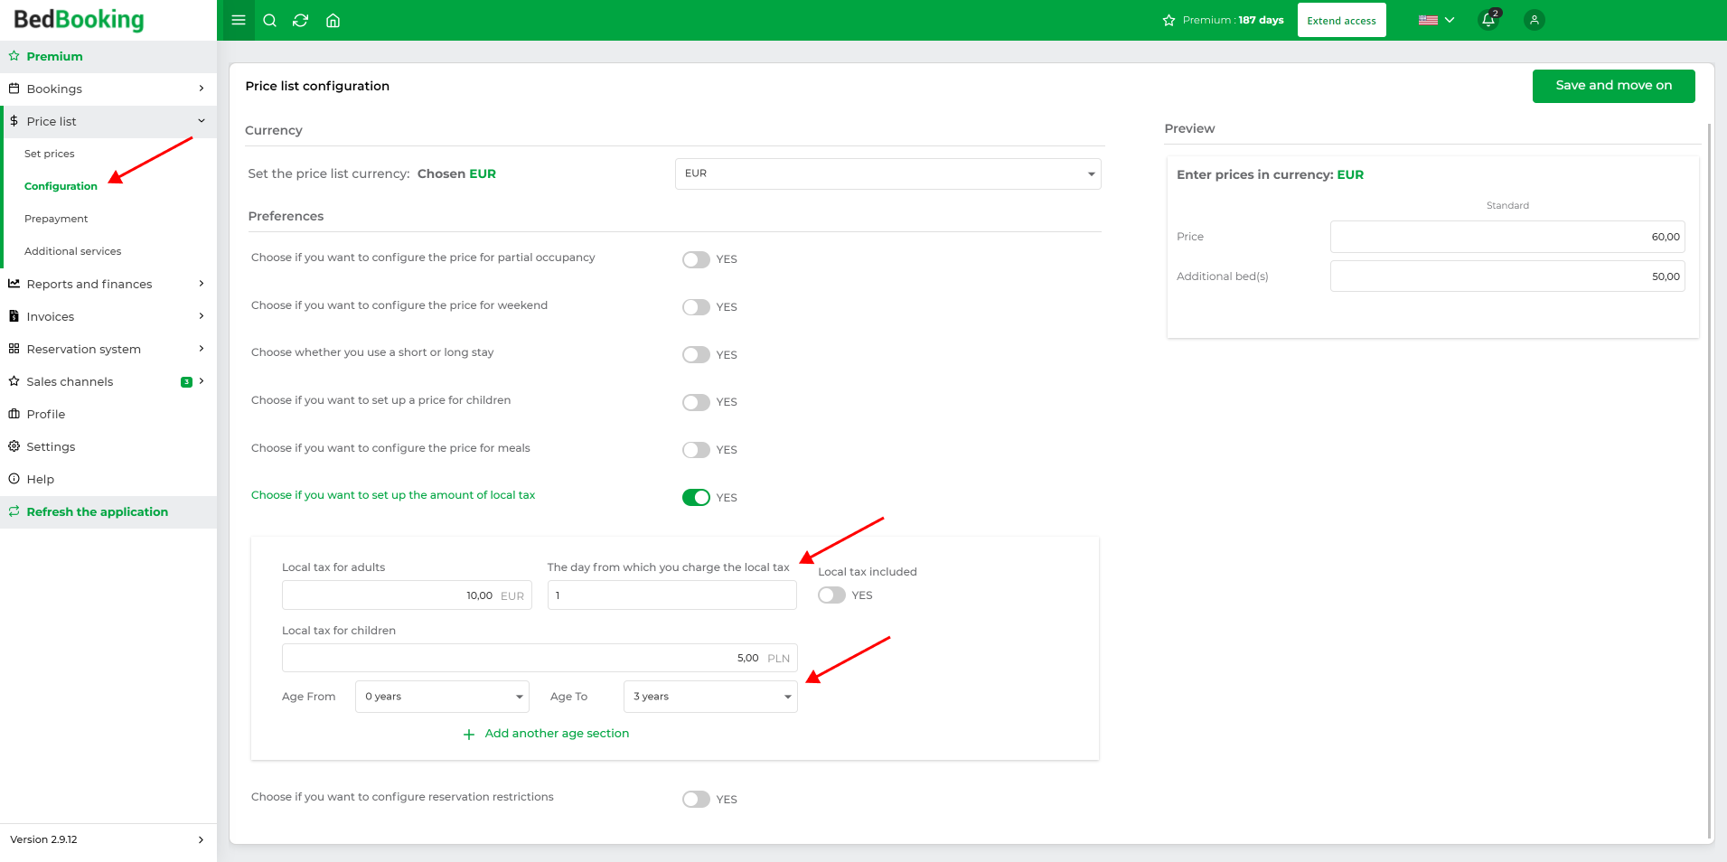Viewport: 1727px width, 862px height.
Task: Click Local tax for children input
Action: point(540,658)
